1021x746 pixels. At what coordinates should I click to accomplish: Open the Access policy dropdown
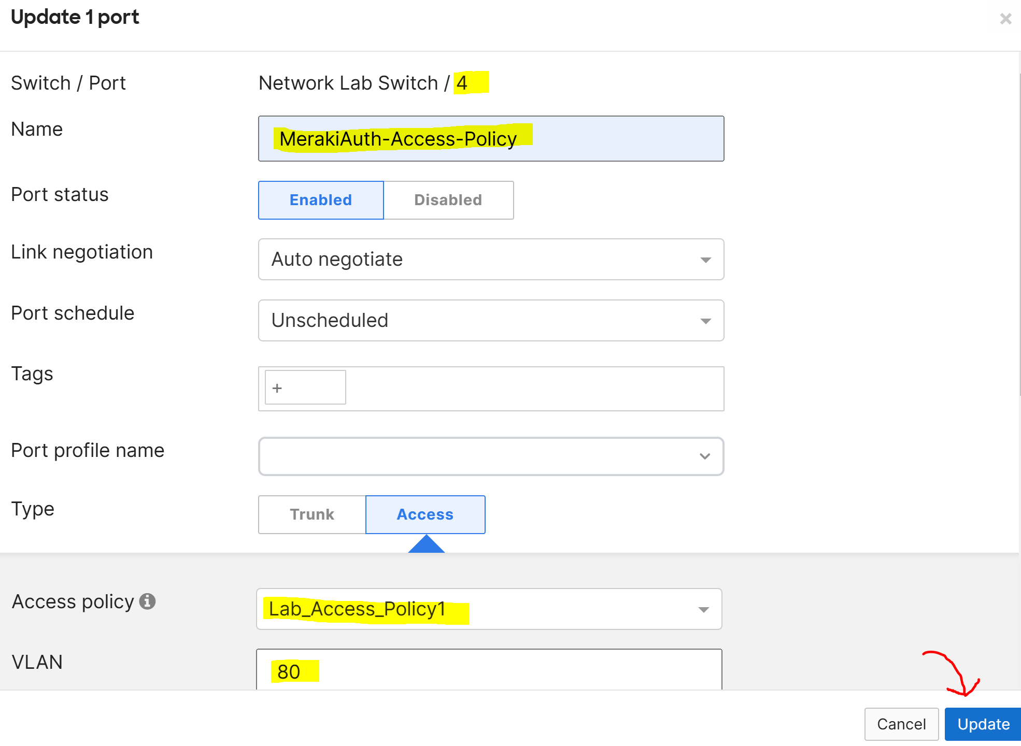pyautogui.click(x=489, y=609)
